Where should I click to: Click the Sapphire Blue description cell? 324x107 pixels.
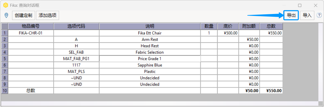coord(150,65)
